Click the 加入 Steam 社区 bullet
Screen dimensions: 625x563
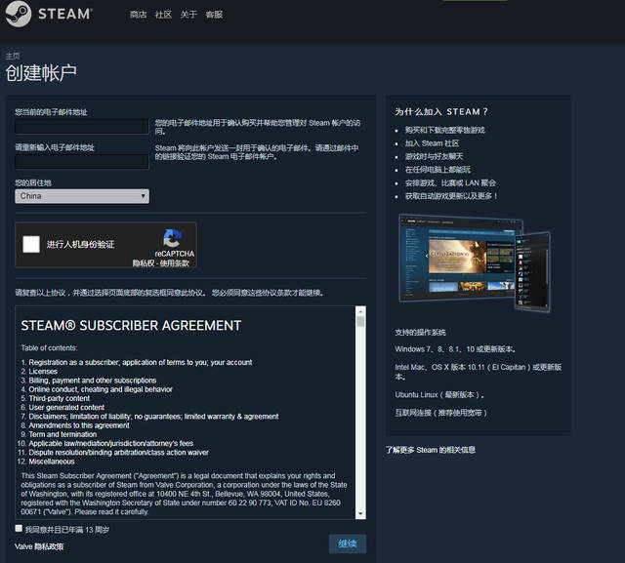click(432, 143)
